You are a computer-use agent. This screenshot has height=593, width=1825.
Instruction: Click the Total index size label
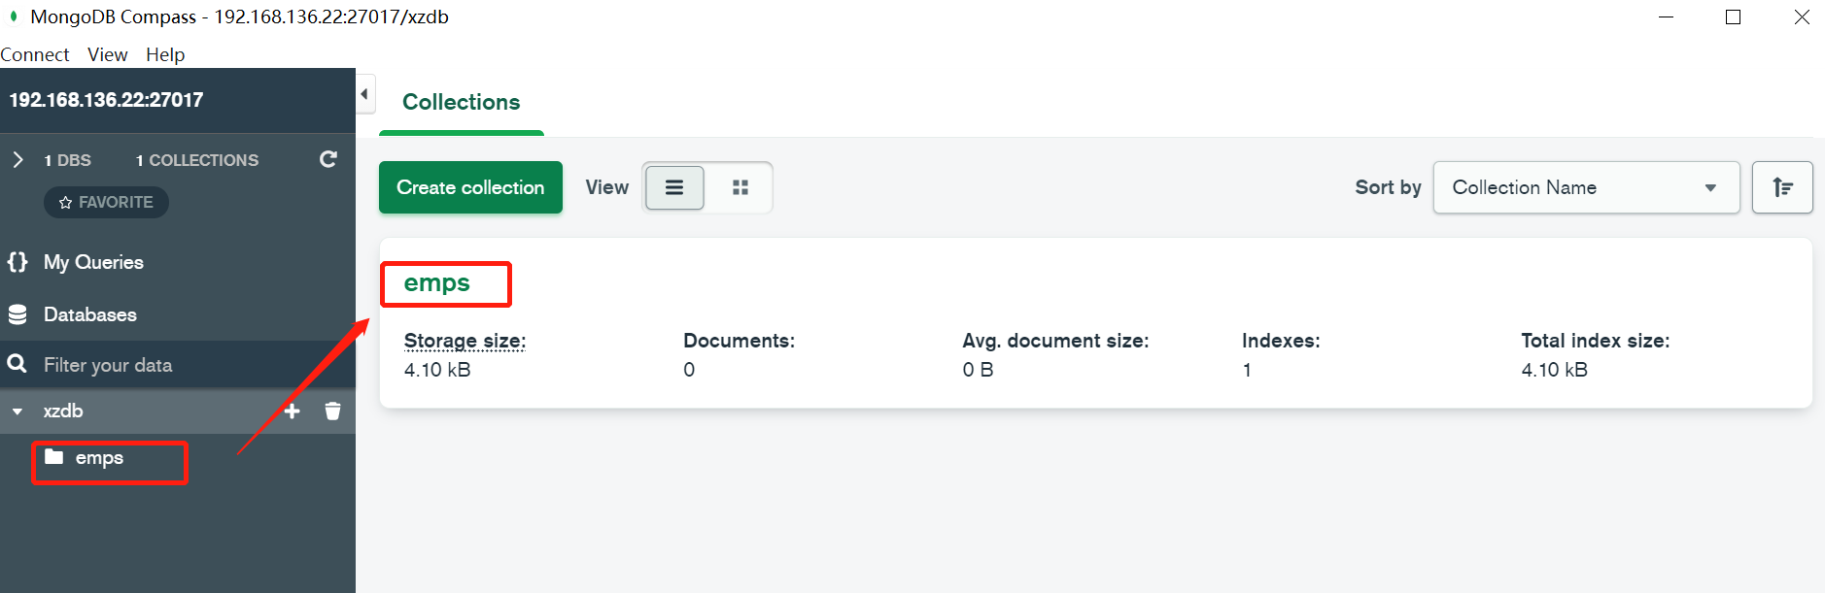tap(1596, 341)
